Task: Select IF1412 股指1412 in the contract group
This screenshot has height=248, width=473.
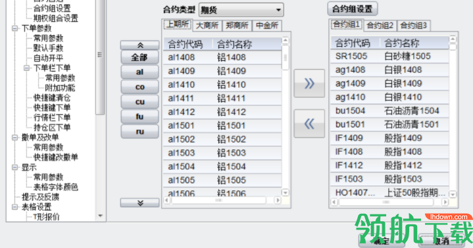Action: pos(389,165)
